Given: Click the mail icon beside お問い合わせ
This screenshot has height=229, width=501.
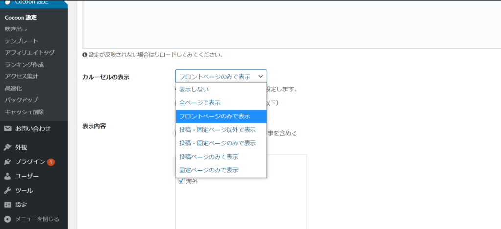Looking at the screenshot, I should (x=8, y=129).
